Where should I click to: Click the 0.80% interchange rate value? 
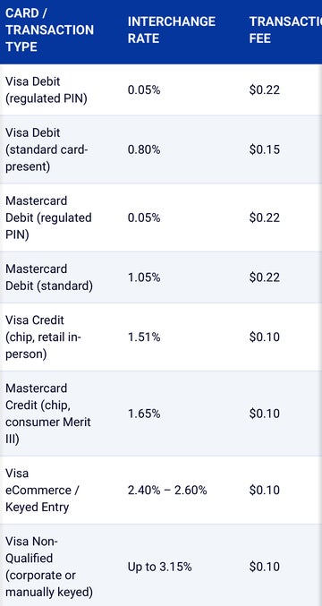[x=144, y=149]
